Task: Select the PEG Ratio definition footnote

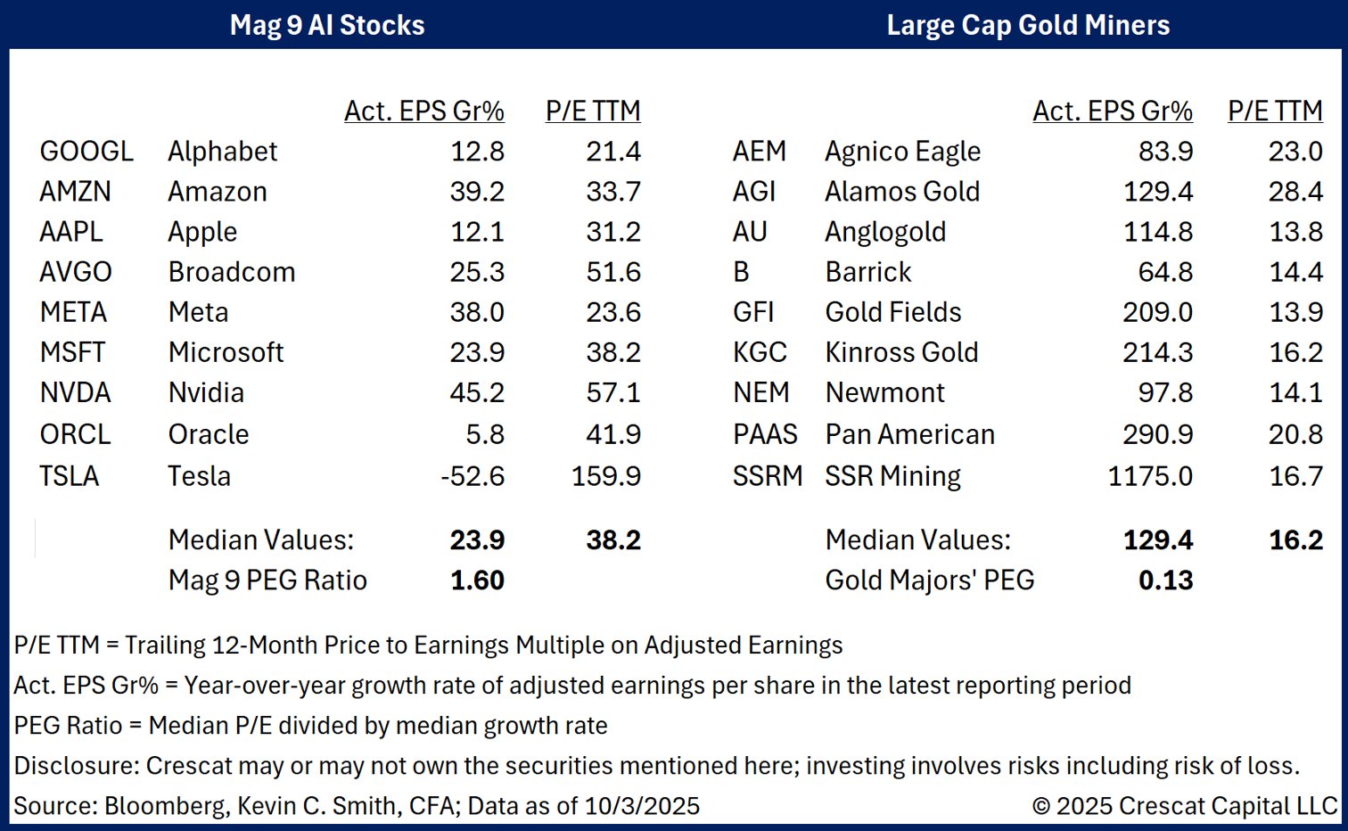Action: click(x=310, y=726)
